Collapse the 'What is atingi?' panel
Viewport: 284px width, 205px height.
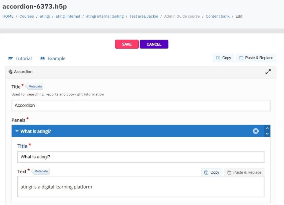17,131
